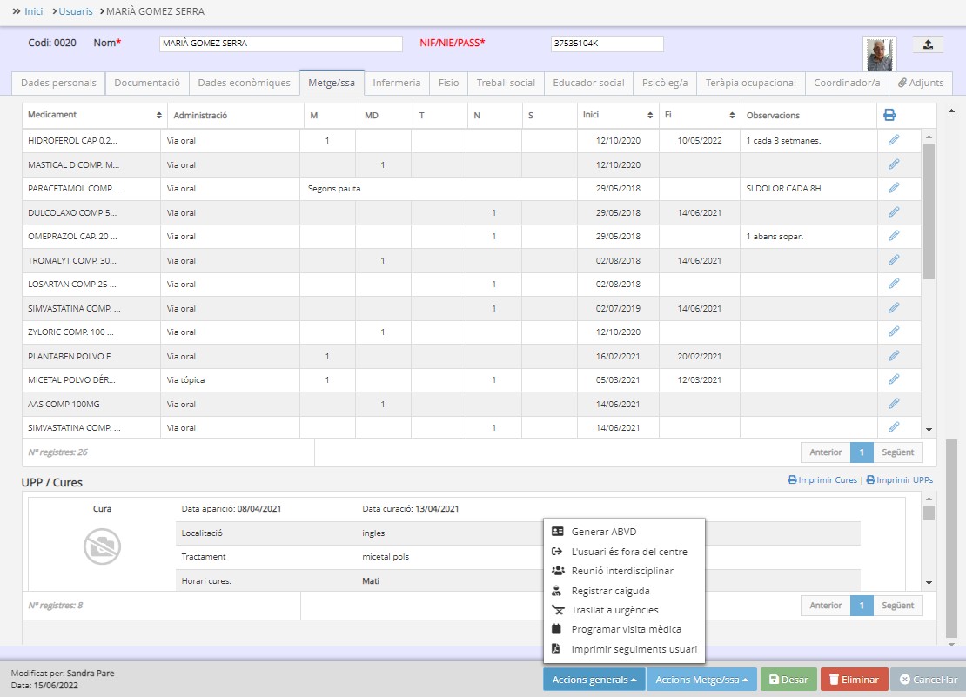
Task: Click Imprimir Cures link
Action: click(x=822, y=479)
